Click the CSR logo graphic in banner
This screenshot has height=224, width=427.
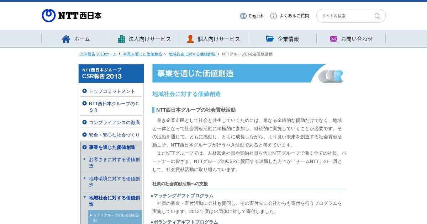coord(331,76)
